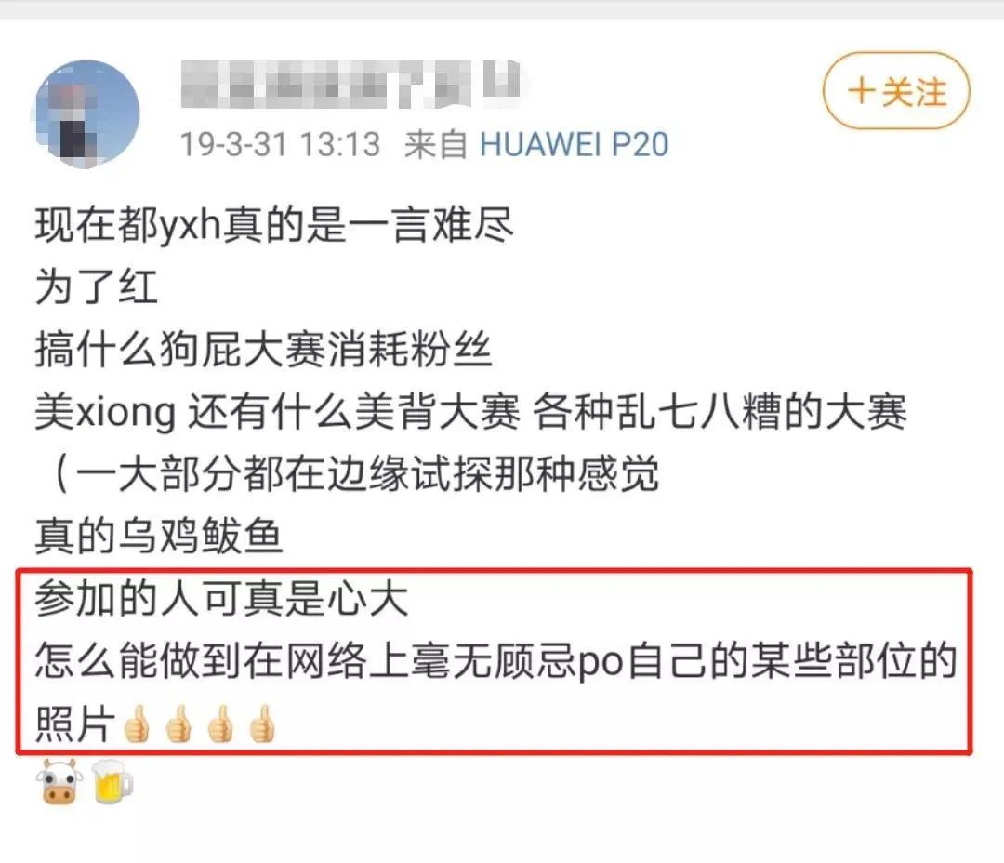This screenshot has height=863, width=1004.
Task: Select the line 真的乌鸡鲅鱼
Action: [159, 536]
